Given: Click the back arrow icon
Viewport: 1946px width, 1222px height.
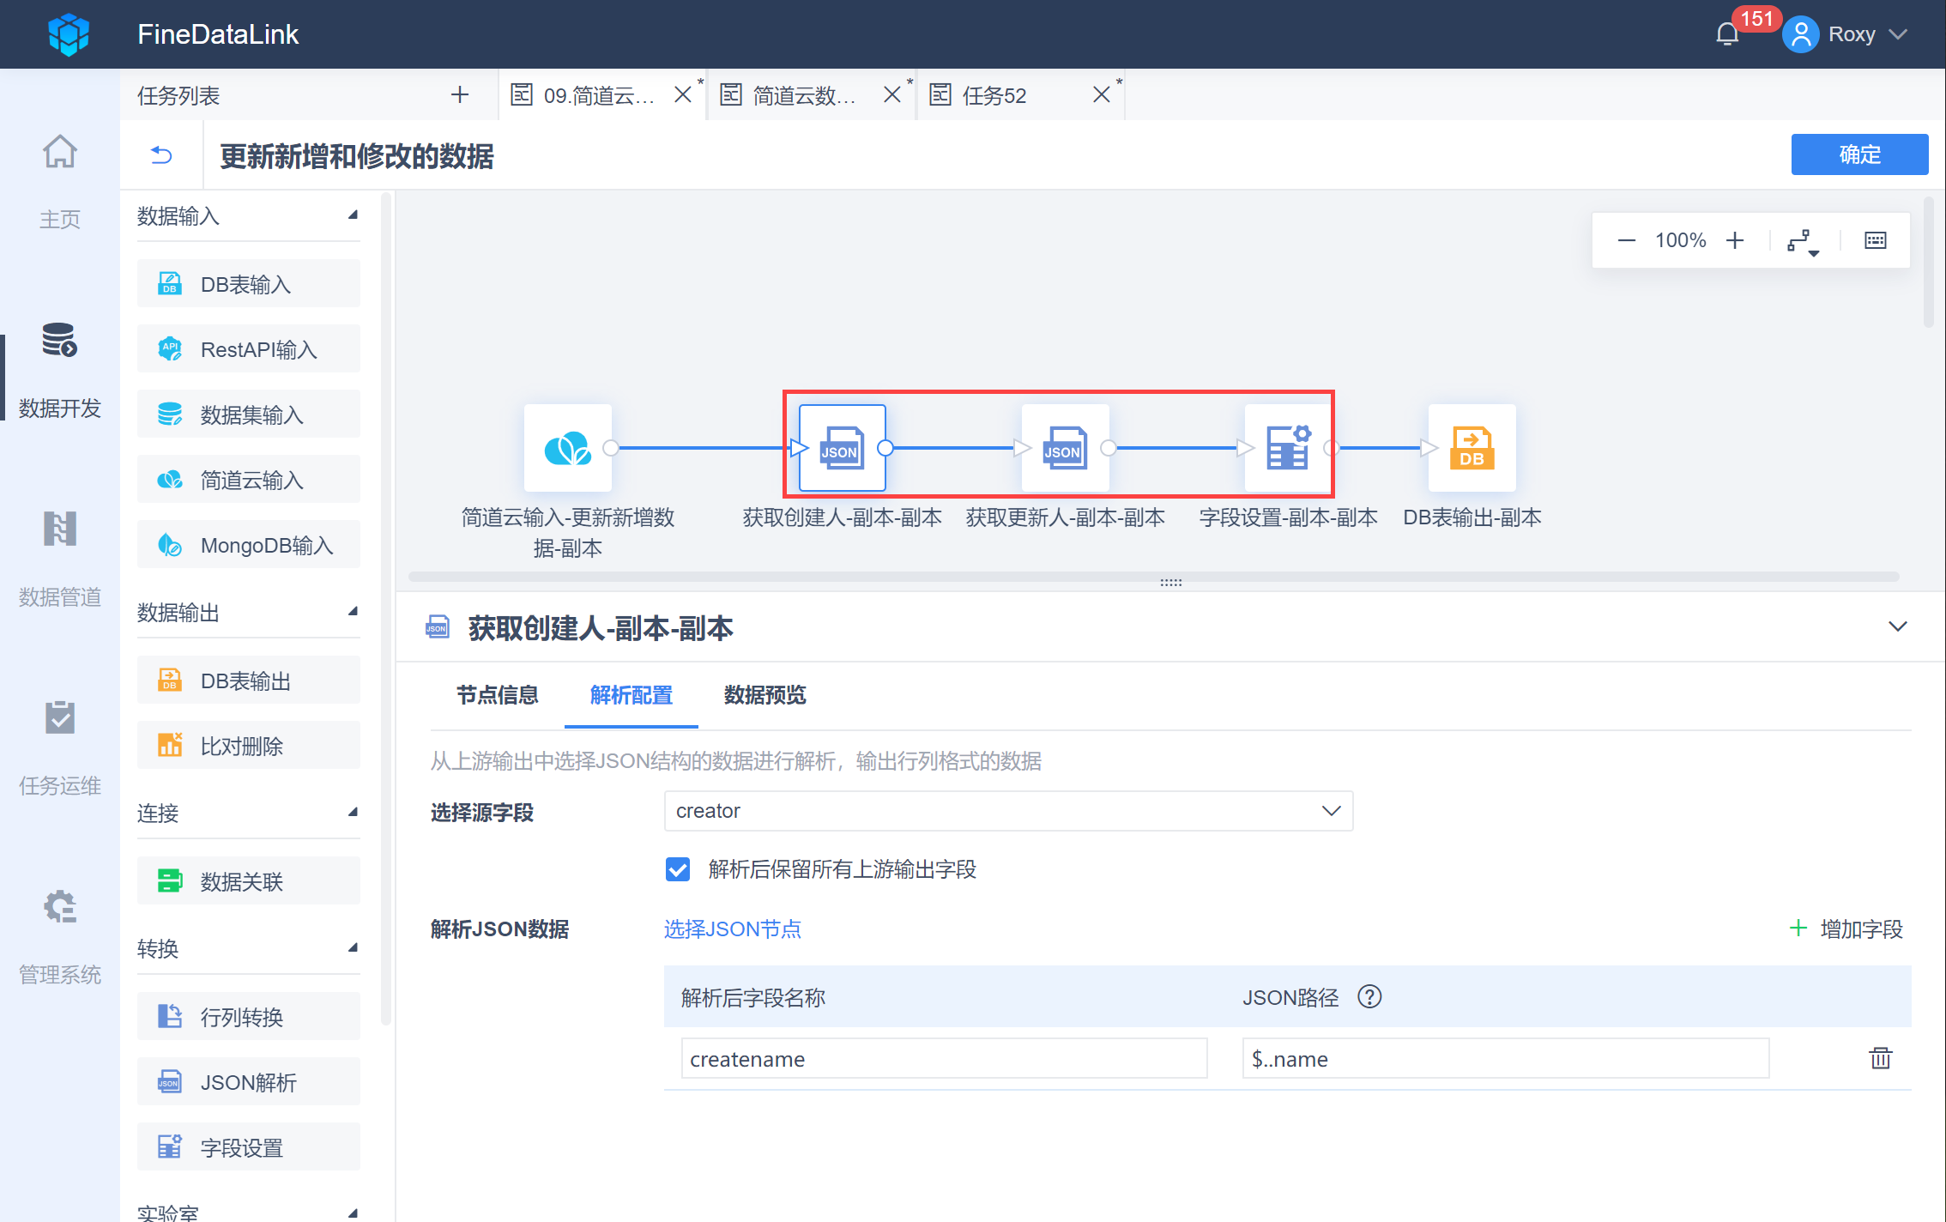Looking at the screenshot, I should [x=161, y=155].
